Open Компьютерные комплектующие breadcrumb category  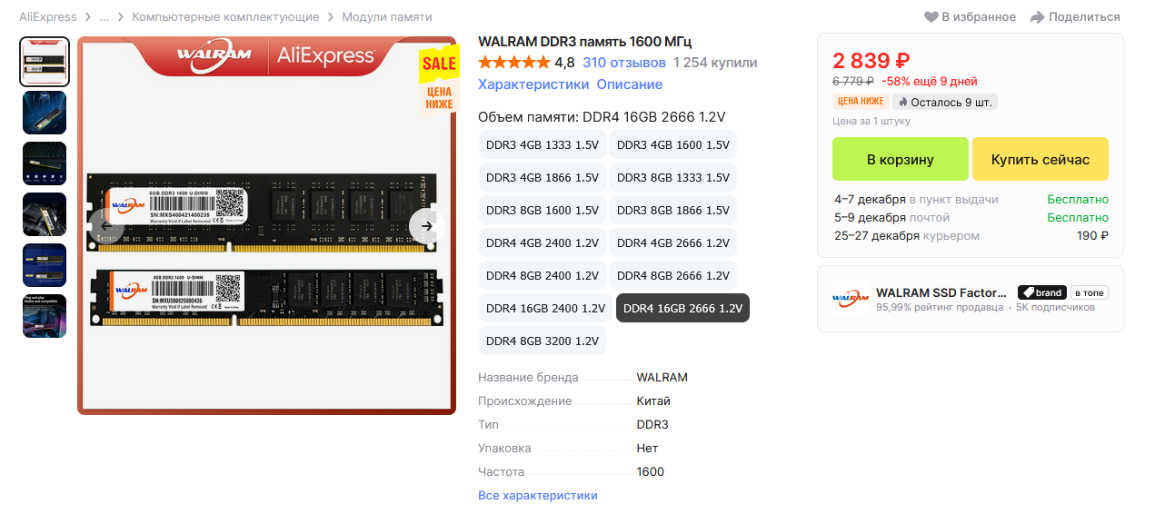(225, 17)
